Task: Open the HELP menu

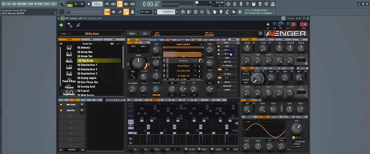Action: [x=54, y=4]
